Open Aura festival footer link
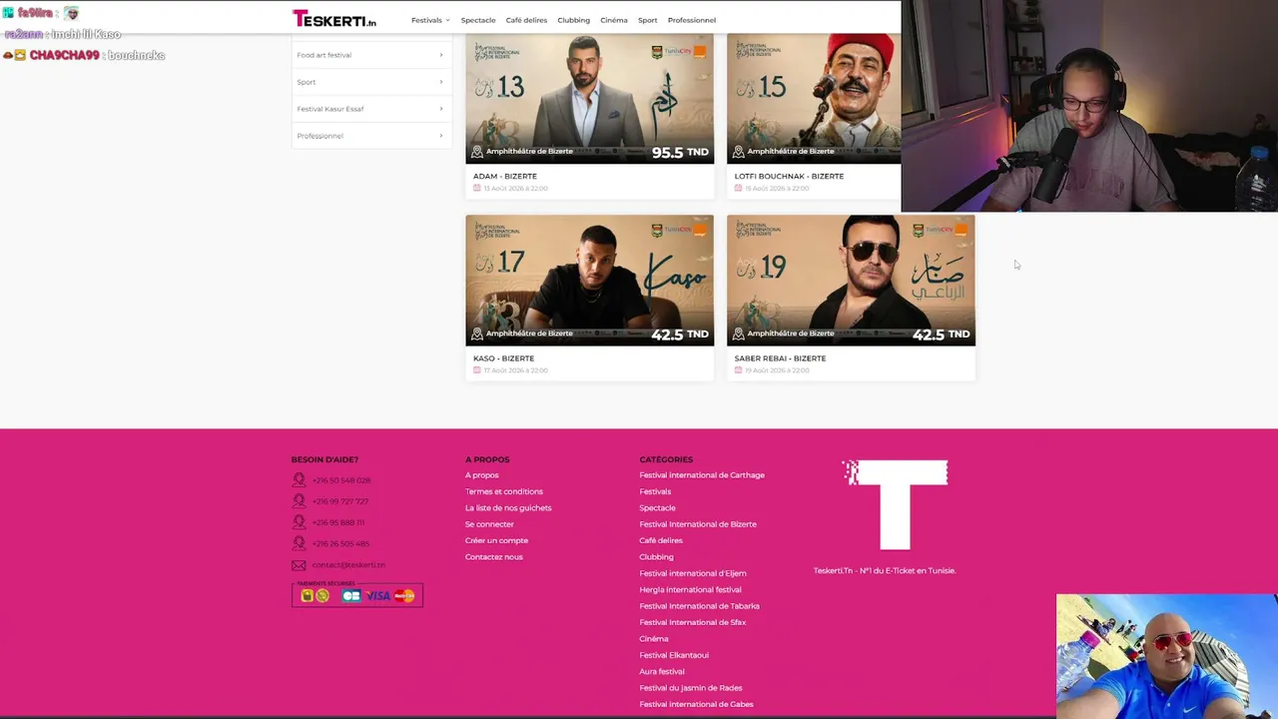This screenshot has width=1278, height=719. [x=662, y=672]
